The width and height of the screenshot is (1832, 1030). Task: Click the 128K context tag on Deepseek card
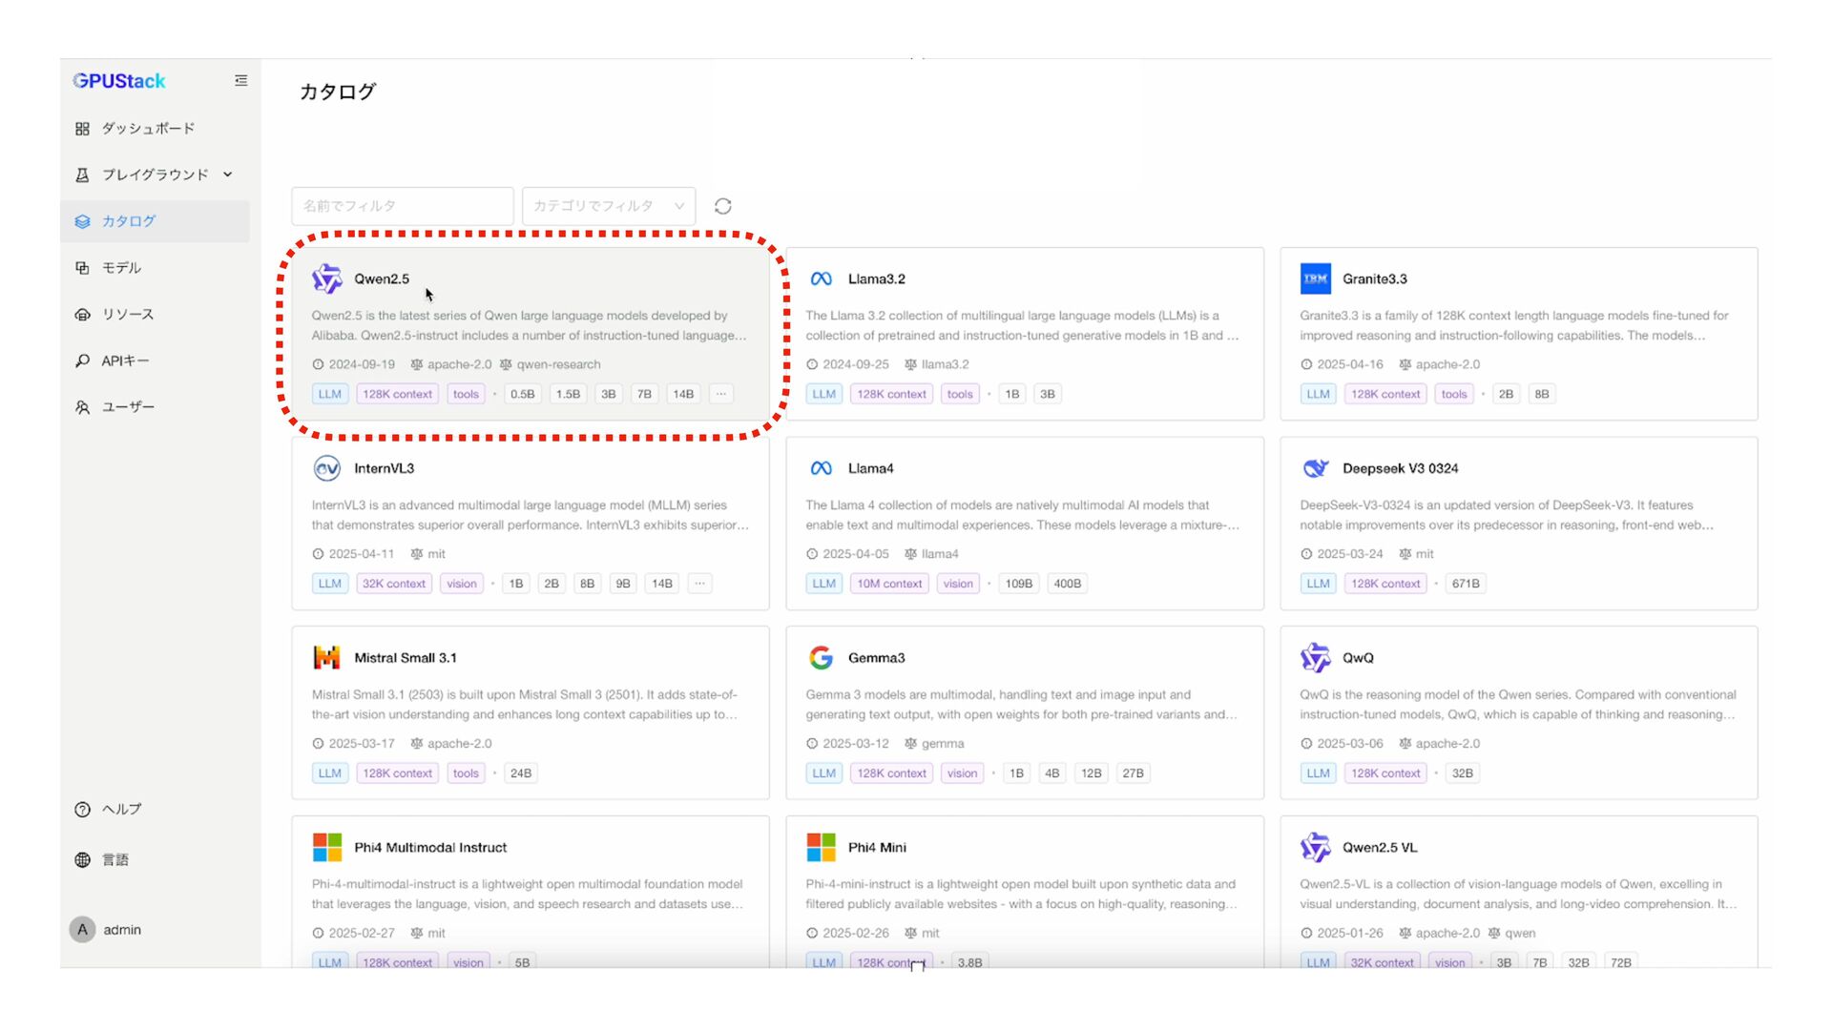pyautogui.click(x=1385, y=584)
